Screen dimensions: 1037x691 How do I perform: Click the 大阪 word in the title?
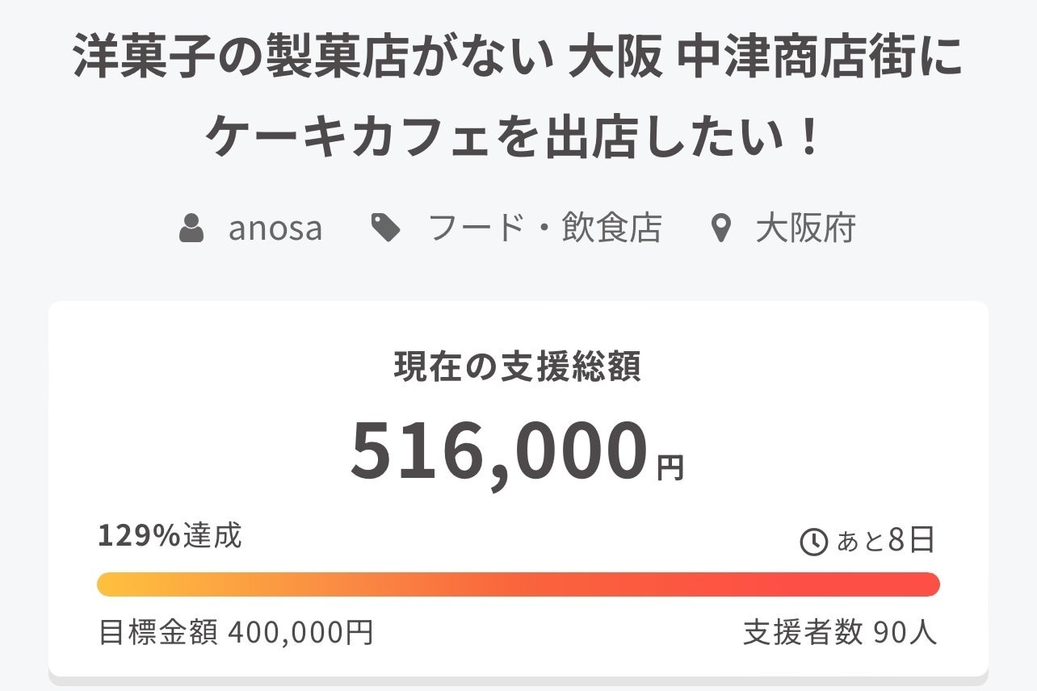[x=615, y=59]
